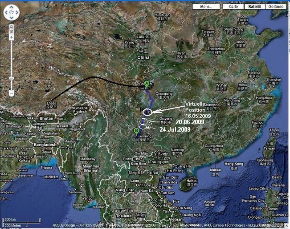Click green marker B near Kunming
This screenshot has width=290, height=229.
(x=136, y=131)
